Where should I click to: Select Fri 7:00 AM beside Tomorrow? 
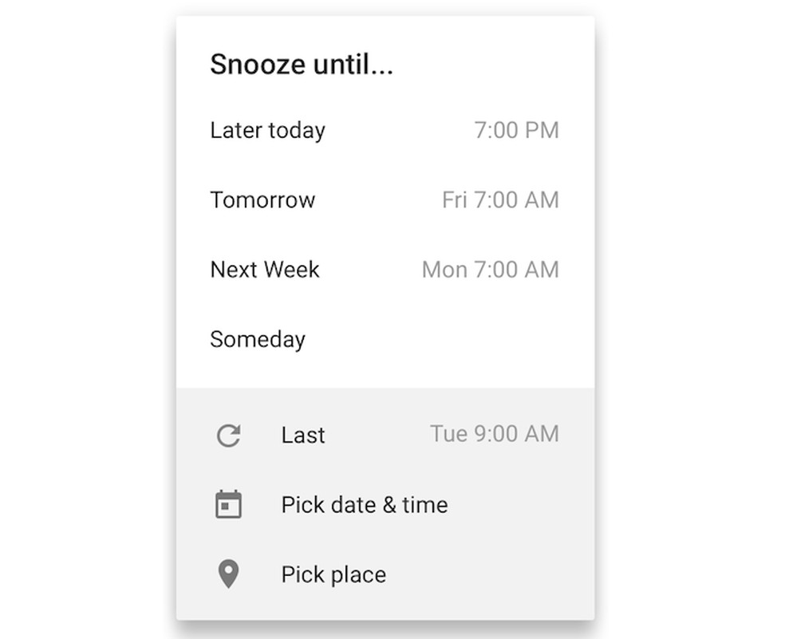(x=500, y=200)
